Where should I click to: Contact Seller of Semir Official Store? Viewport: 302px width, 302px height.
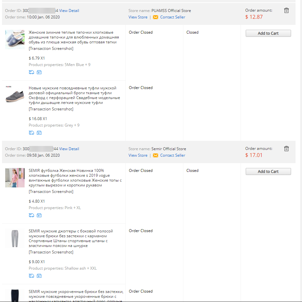click(x=173, y=155)
